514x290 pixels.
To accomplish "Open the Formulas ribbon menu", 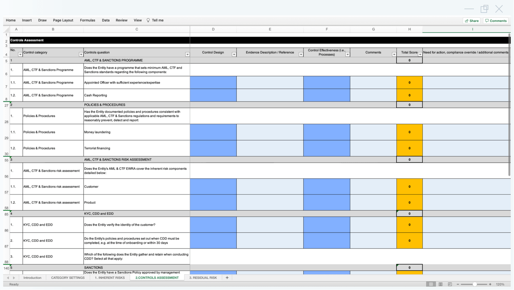I will pos(87,20).
